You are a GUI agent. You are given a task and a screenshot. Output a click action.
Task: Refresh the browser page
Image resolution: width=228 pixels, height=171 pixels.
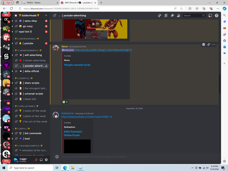[11, 9]
